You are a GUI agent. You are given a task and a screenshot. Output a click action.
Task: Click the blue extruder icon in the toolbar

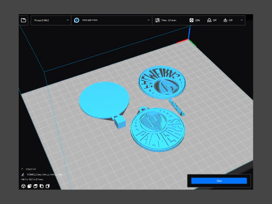click(76, 20)
